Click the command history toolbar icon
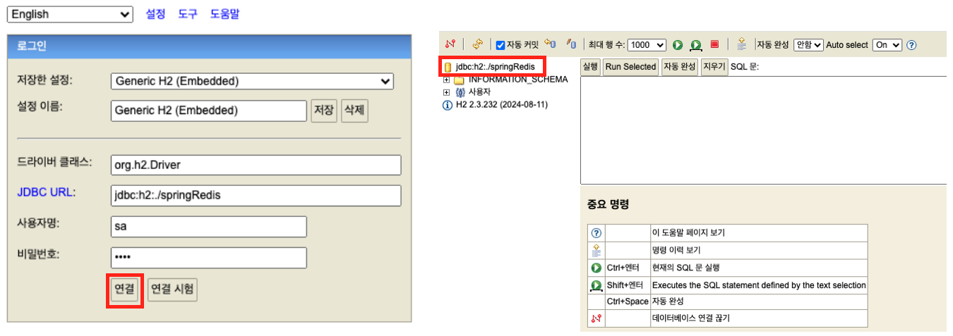 click(741, 44)
